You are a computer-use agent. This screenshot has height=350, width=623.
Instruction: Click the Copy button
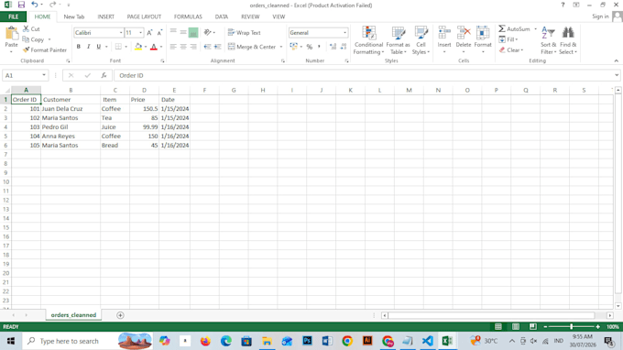click(x=34, y=39)
